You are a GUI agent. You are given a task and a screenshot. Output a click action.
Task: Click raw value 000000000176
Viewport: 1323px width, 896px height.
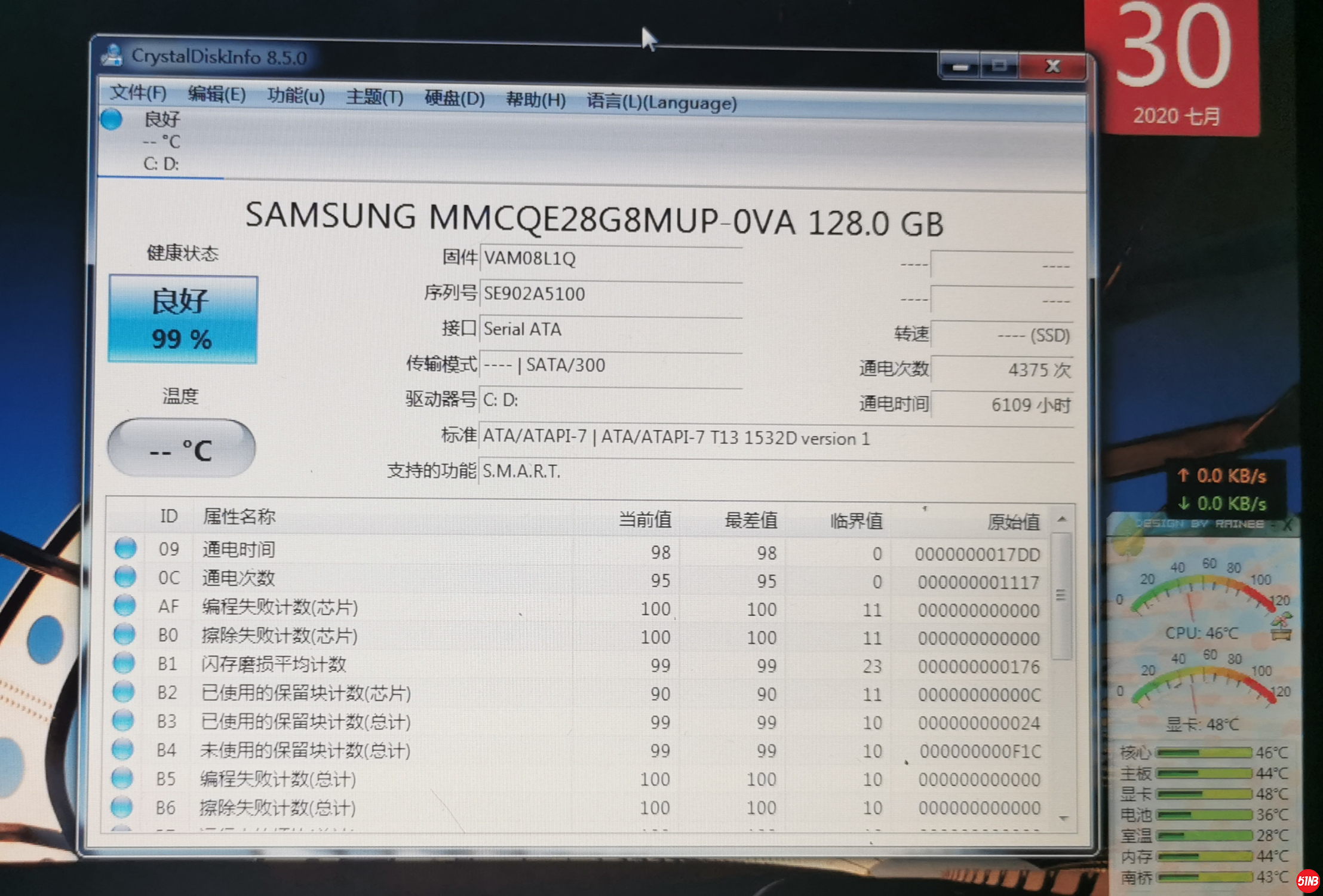click(x=978, y=667)
